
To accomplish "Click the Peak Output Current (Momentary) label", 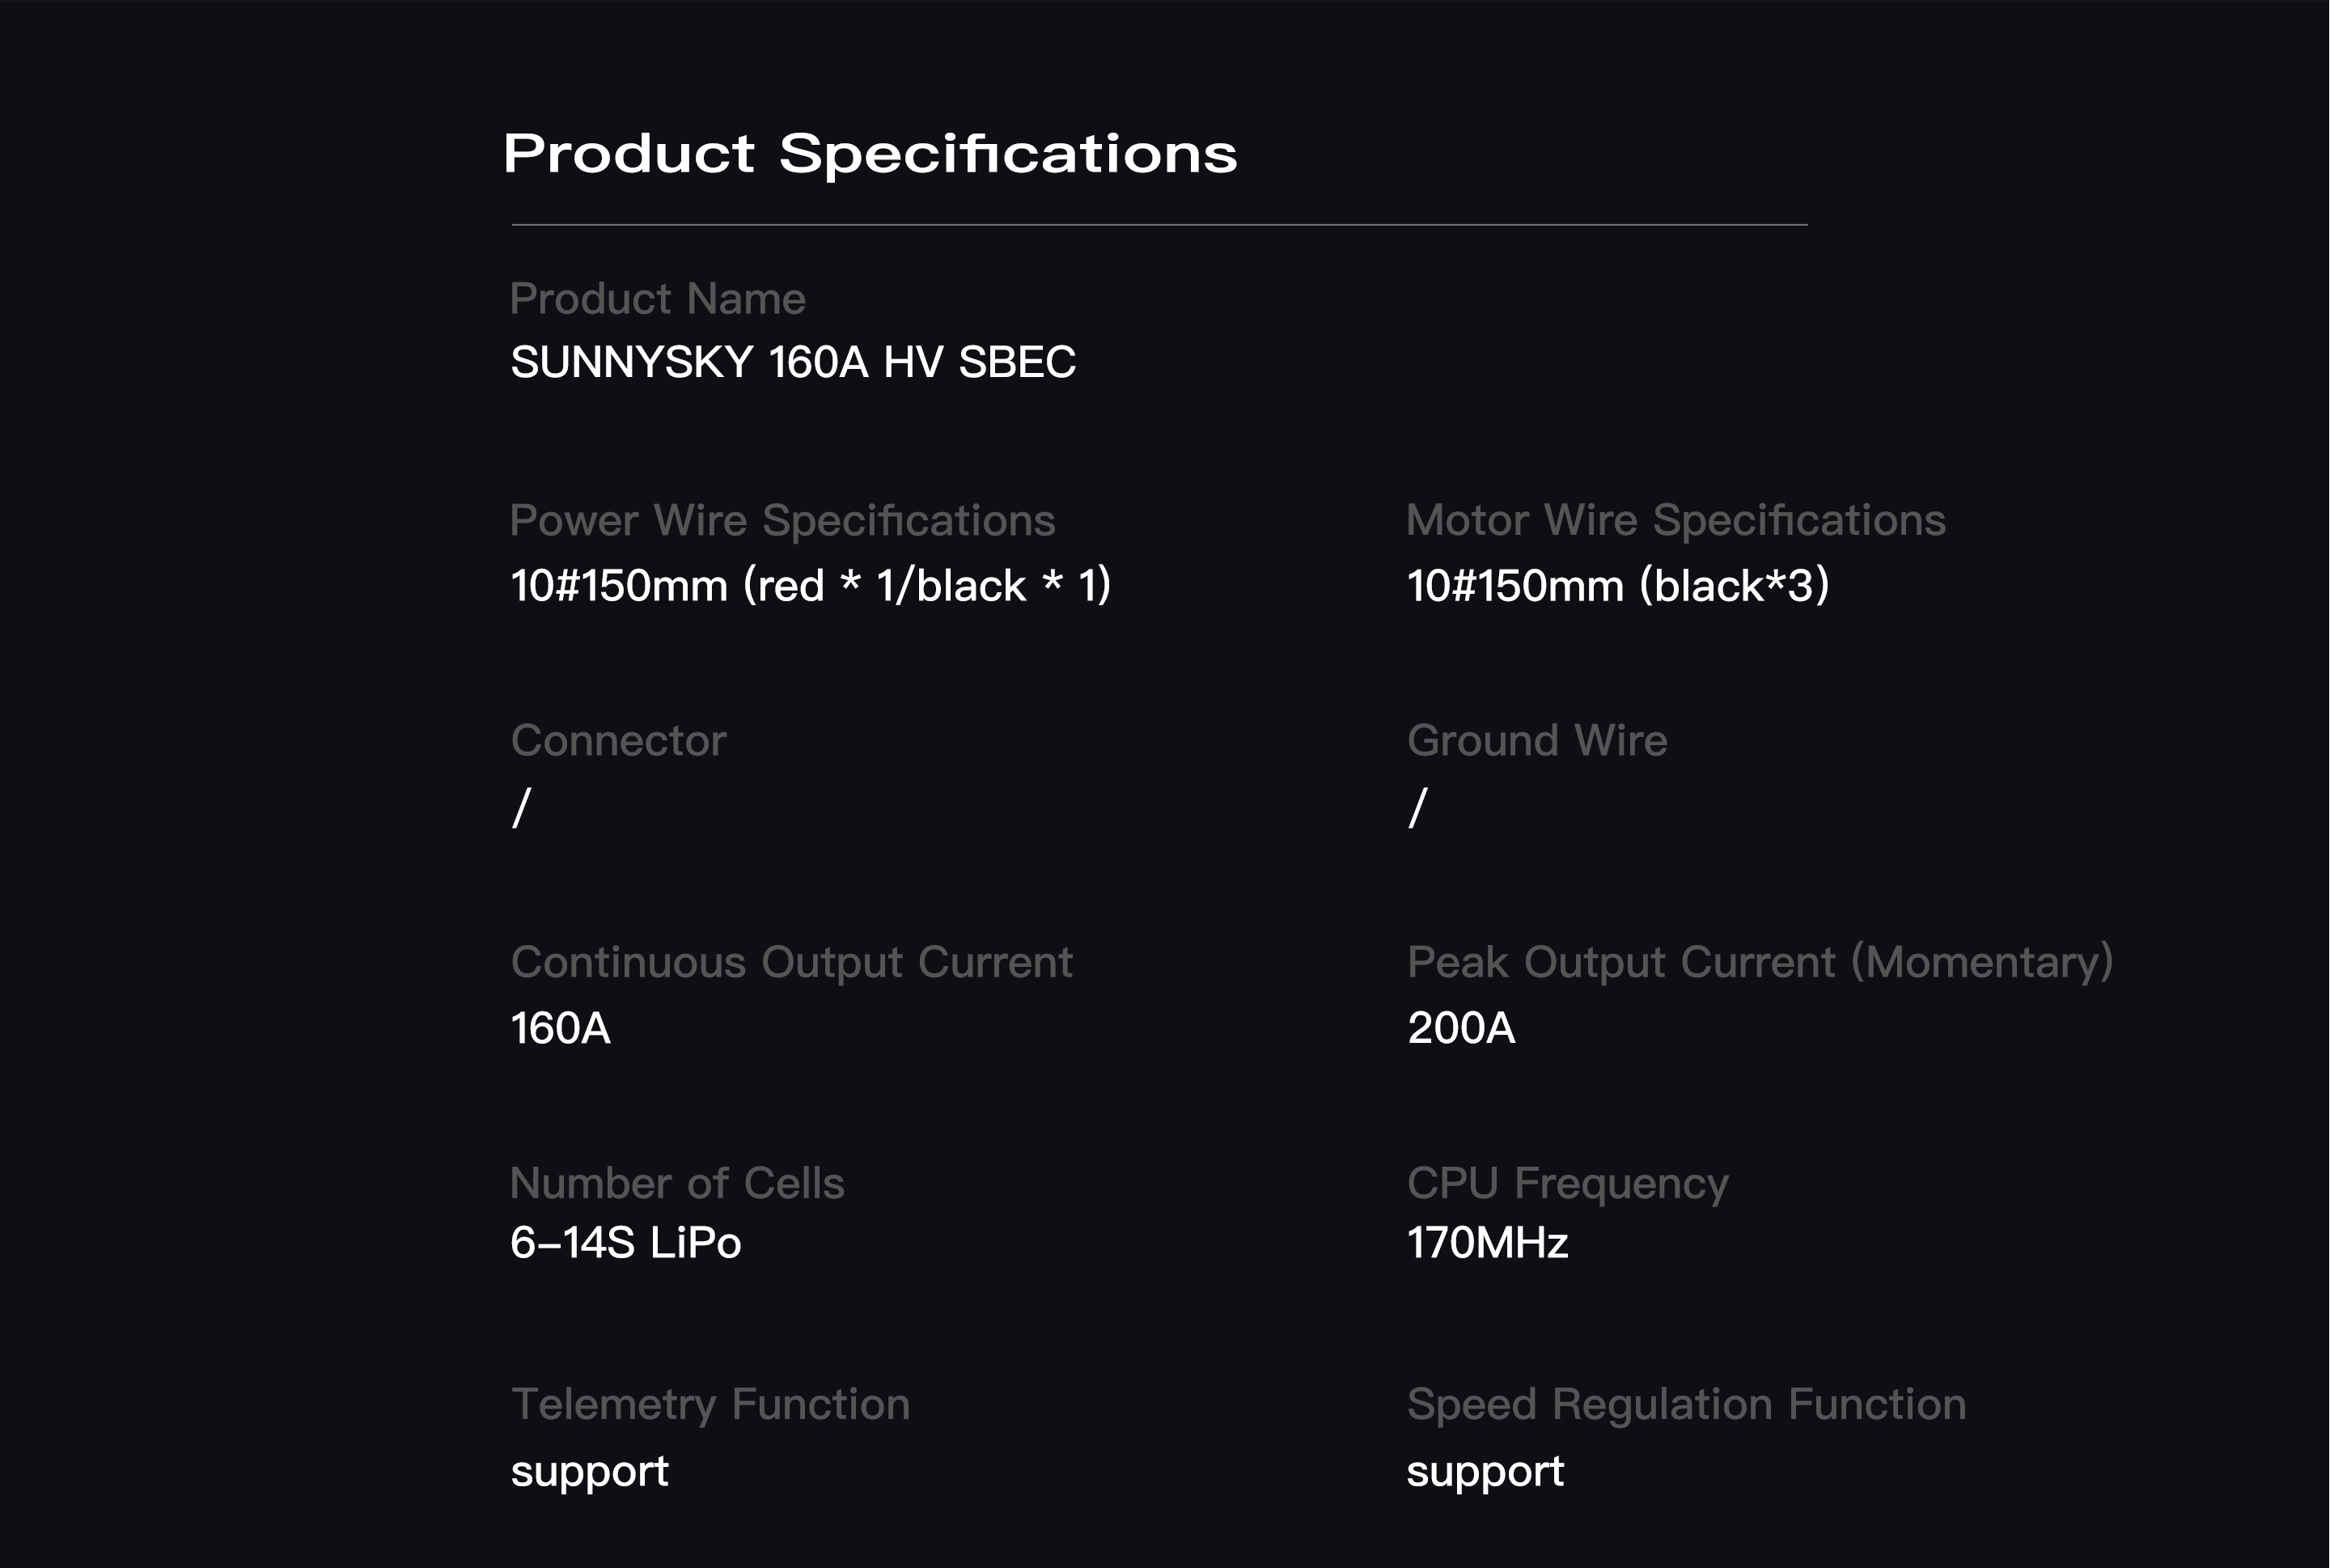I will coord(1759,962).
